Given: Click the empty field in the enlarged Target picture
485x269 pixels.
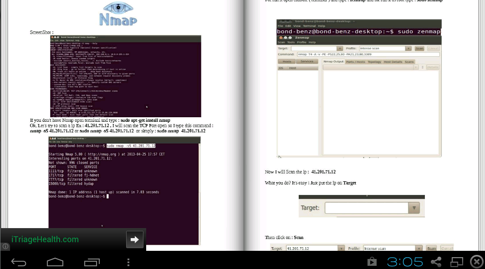Looking at the screenshot, I should (x=367, y=208).
